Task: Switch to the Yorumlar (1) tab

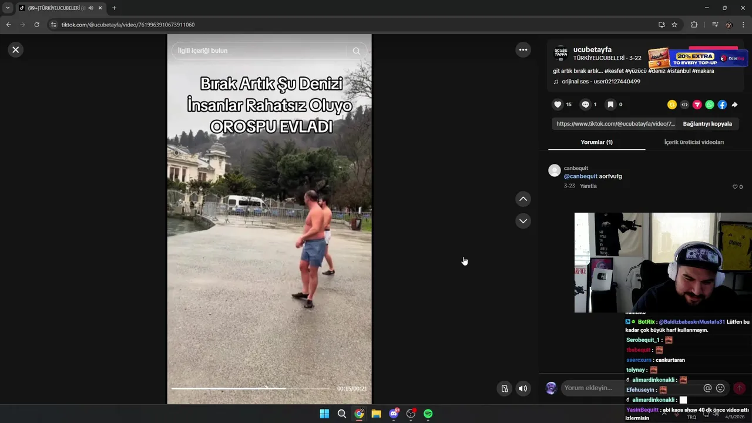Action: [596, 142]
